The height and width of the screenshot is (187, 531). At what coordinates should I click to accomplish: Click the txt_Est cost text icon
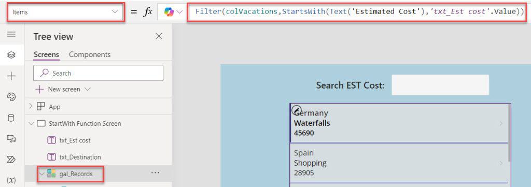[51, 140]
